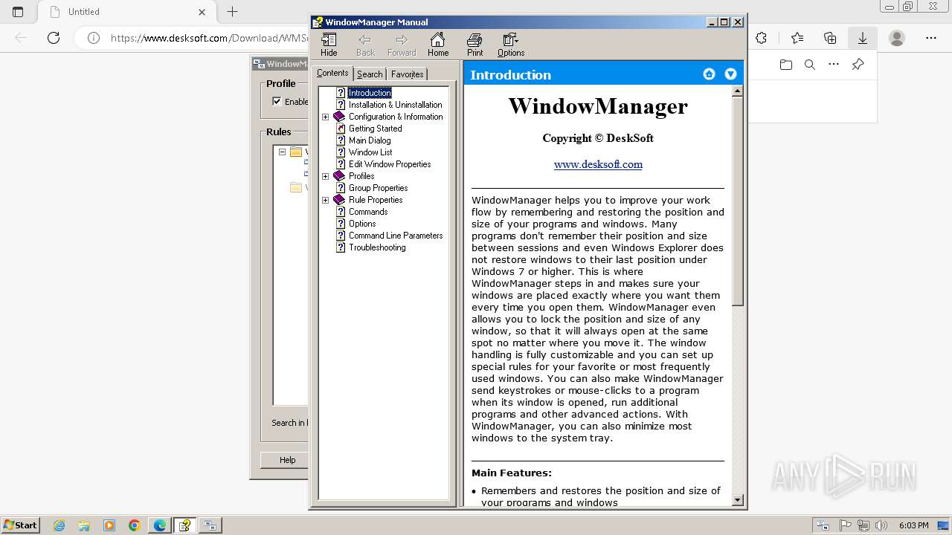
Task: Click the volume icon in system tray
Action: pos(881,525)
